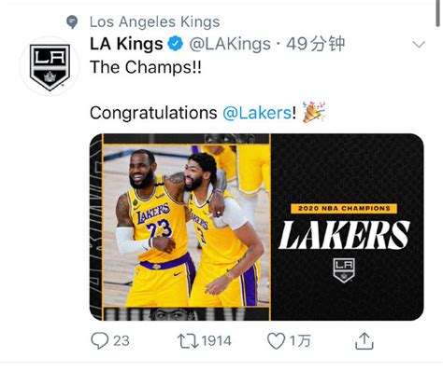Click the tweet text The Champs!!
Viewport: 443px width, 372px height.
(146, 67)
